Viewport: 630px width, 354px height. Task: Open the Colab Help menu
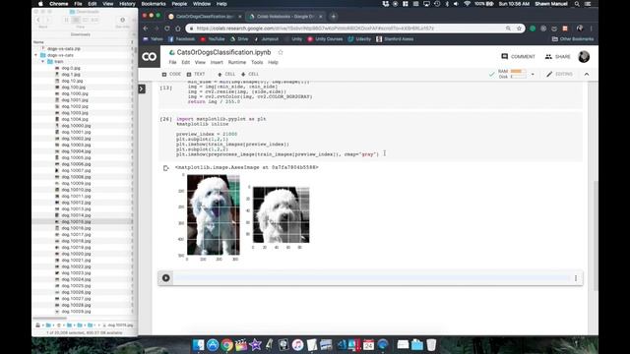(x=273, y=63)
